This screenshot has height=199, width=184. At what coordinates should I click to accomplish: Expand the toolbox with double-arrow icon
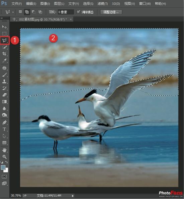(x=2, y=18)
